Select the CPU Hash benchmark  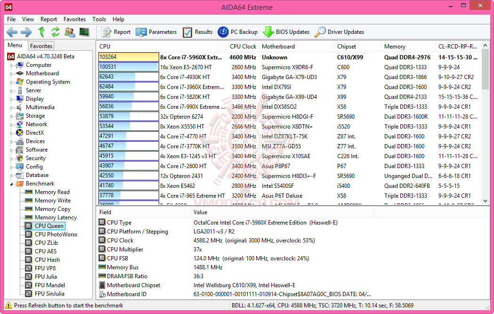click(x=47, y=260)
